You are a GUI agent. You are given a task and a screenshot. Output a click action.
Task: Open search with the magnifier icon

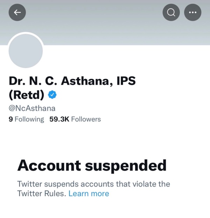coord(171,12)
